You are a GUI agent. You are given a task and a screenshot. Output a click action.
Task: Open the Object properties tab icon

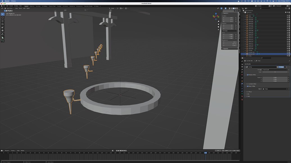pos(242,81)
